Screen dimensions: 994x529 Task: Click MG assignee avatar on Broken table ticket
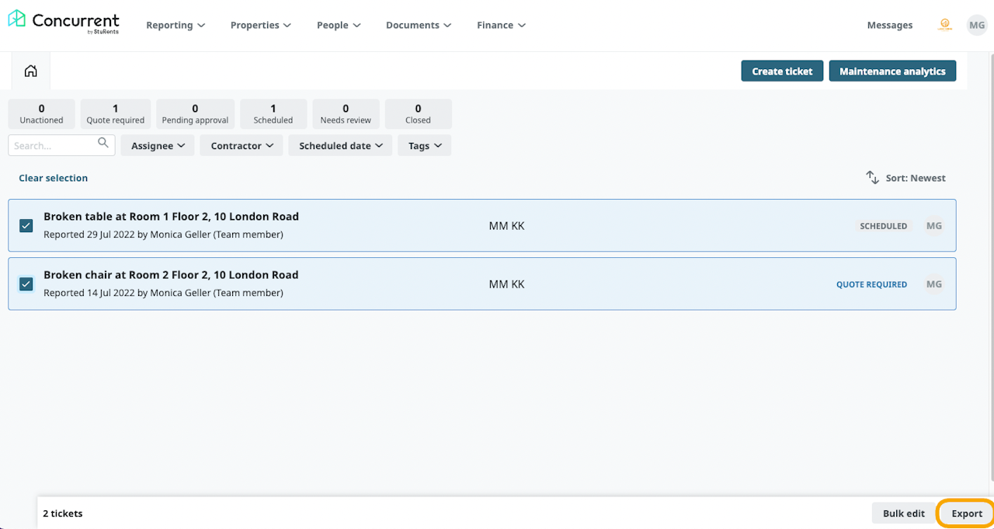coord(934,226)
